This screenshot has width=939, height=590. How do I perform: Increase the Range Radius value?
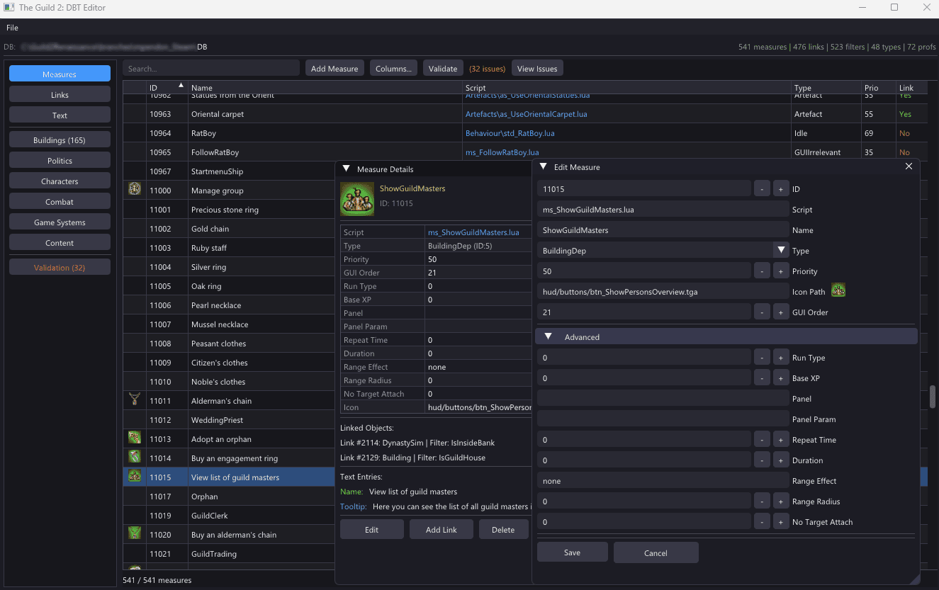click(780, 501)
